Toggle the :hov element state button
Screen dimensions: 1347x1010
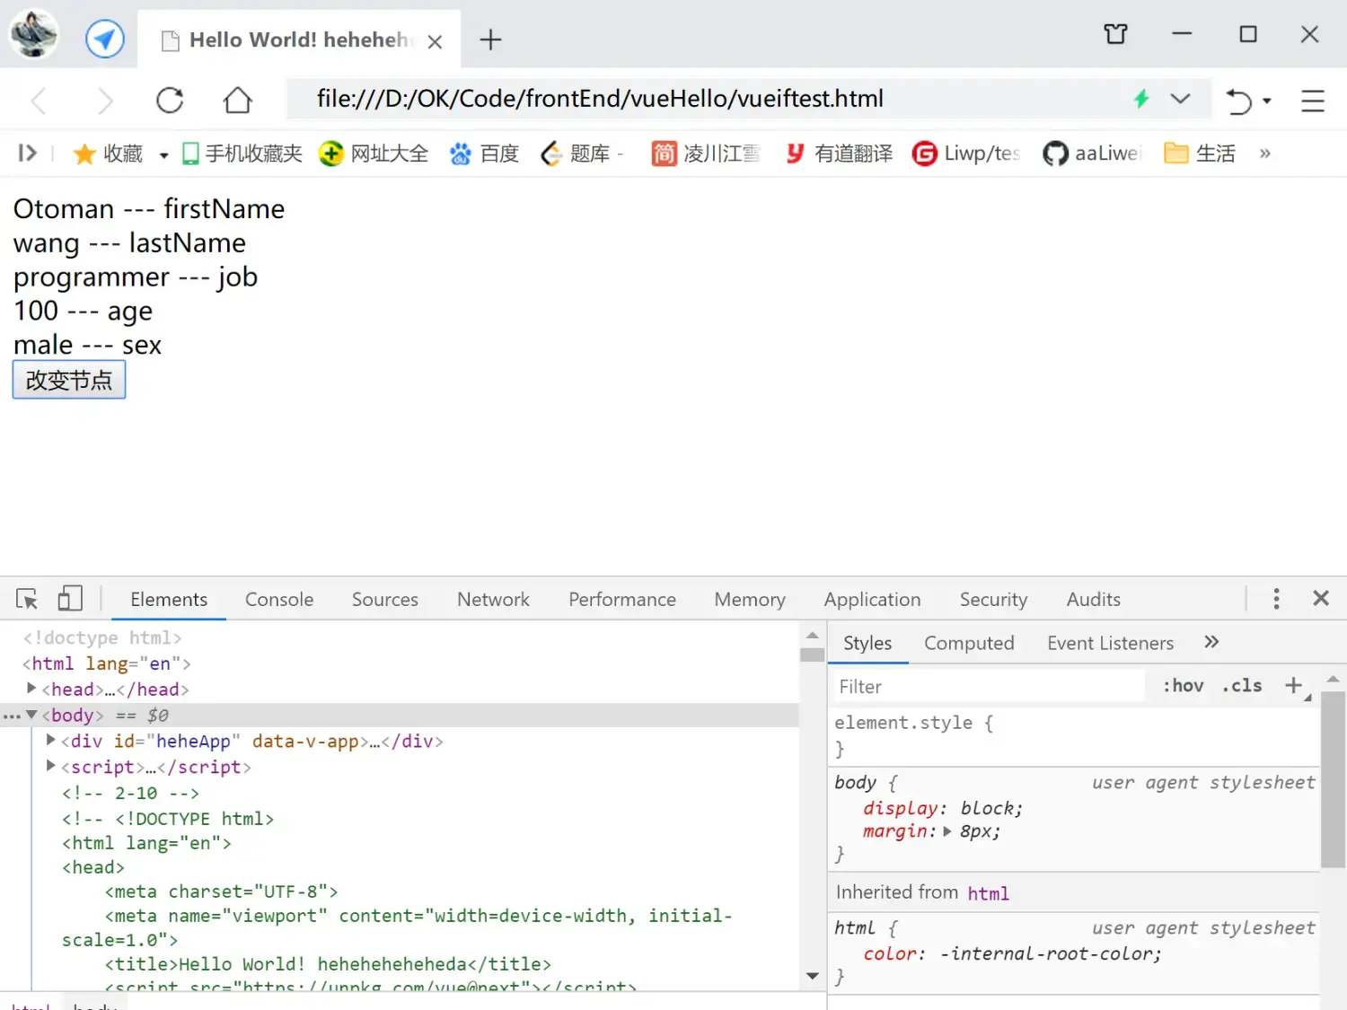1183,686
